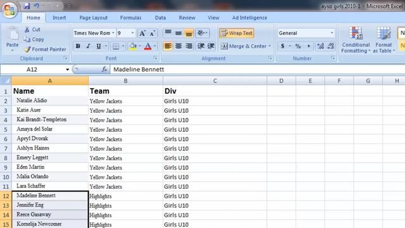Align text to the right
This screenshot has height=228, width=405.
tap(189, 46)
